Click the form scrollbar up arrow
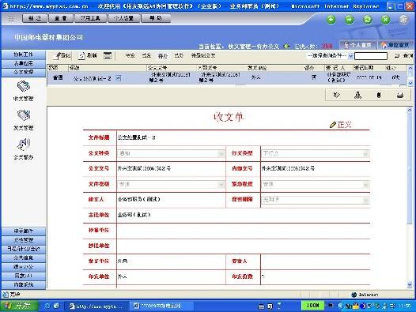The width and height of the screenshot is (416, 312). [x=410, y=110]
